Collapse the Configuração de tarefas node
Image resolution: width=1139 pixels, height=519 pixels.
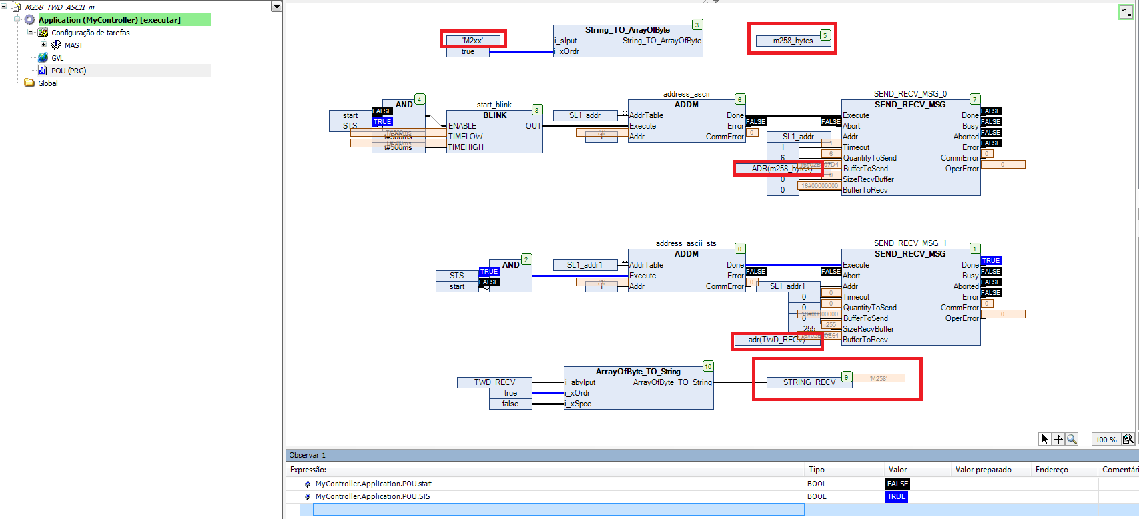pos(30,32)
